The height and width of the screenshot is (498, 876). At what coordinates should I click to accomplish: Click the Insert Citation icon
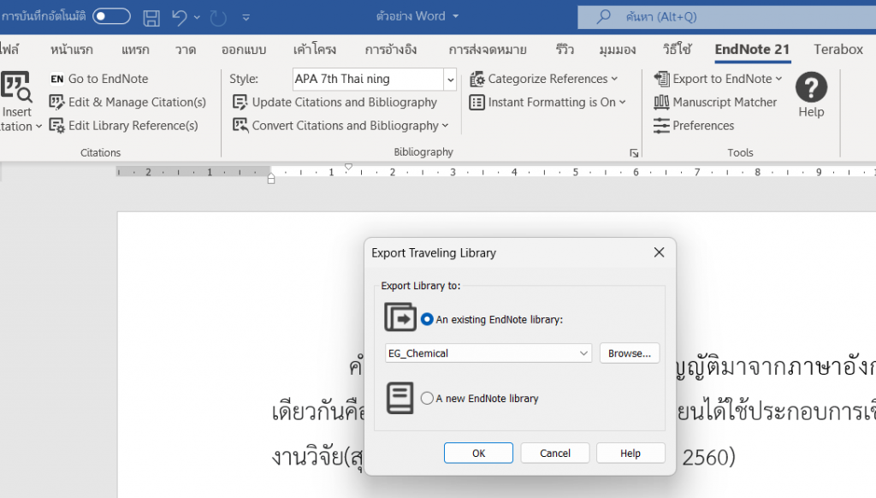[16, 87]
